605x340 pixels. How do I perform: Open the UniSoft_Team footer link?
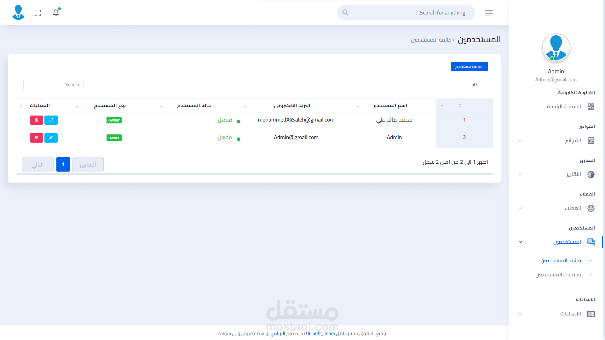(x=320, y=333)
